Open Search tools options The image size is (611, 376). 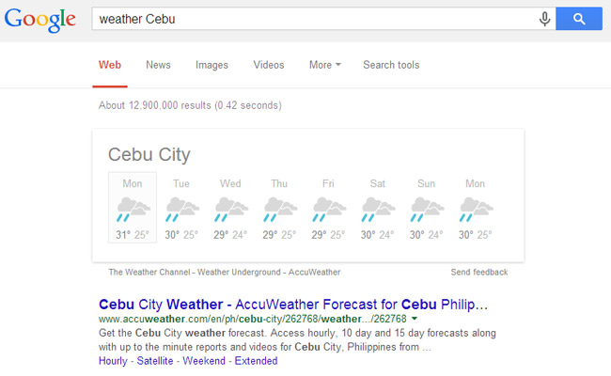pos(391,65)
